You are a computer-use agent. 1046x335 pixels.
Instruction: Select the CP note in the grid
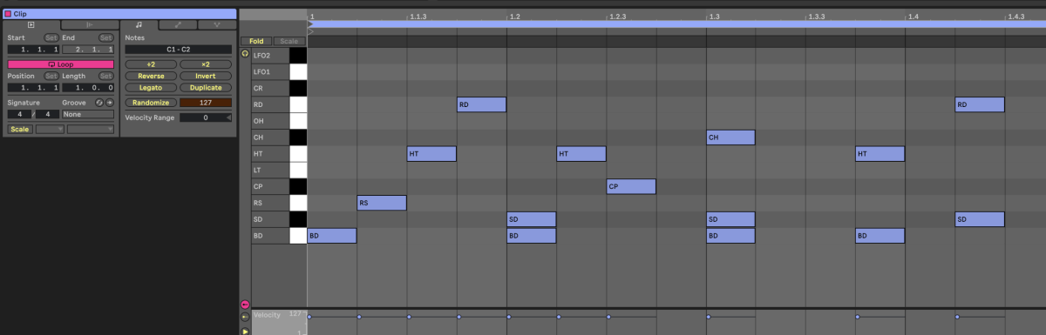(x=631, y=186)
